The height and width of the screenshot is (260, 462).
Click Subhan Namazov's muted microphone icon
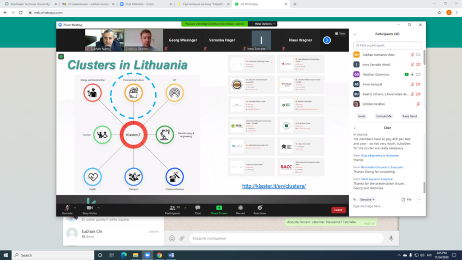click(x=412, y=55)
